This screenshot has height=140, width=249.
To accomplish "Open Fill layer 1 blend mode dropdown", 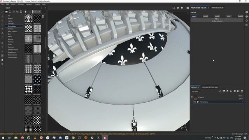I will pyautogui.click(x=241, y=96).
